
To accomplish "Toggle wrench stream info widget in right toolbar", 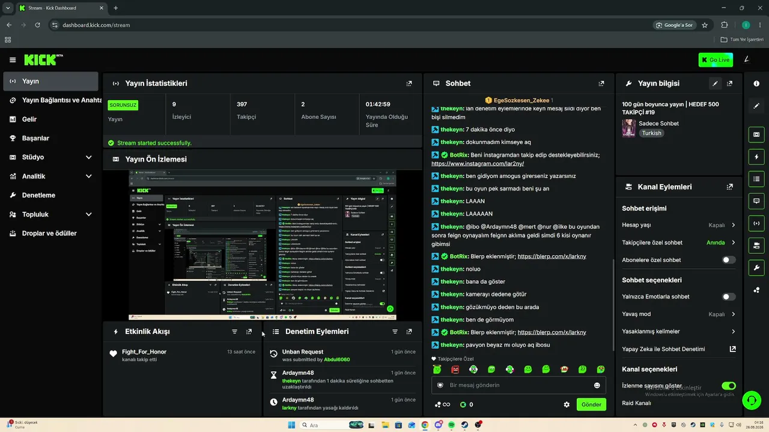I will tap(756, 268).
